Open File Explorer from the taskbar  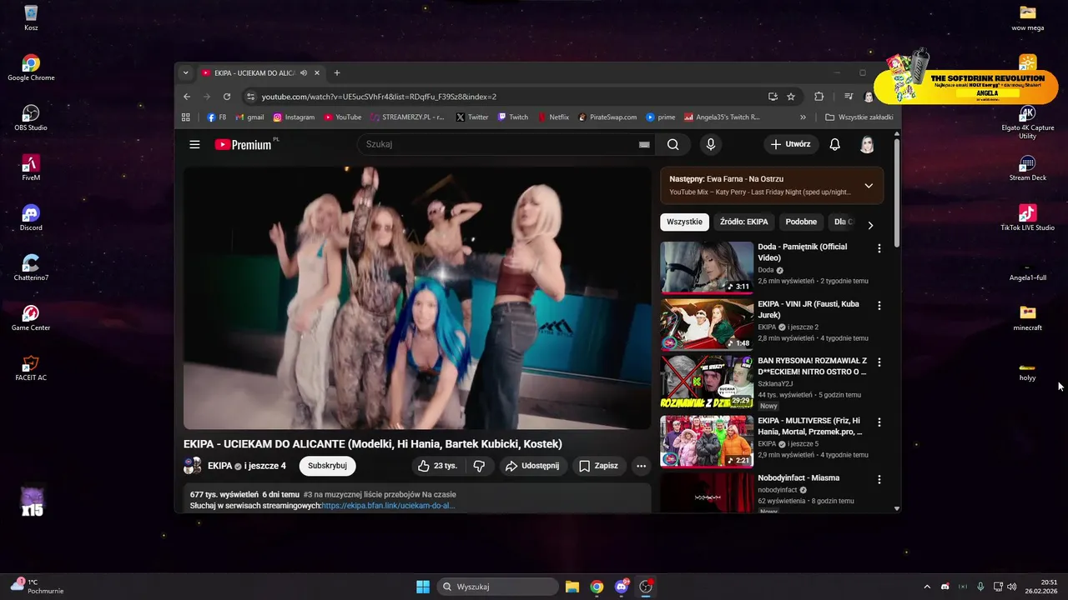[572, 587]
